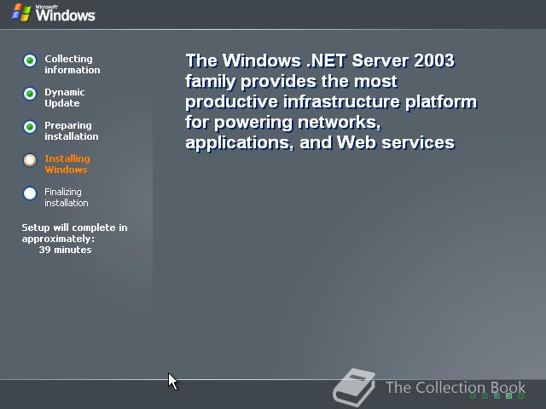
Task: Click the 'Setup will complete in approximately' text
Action: 74,233
